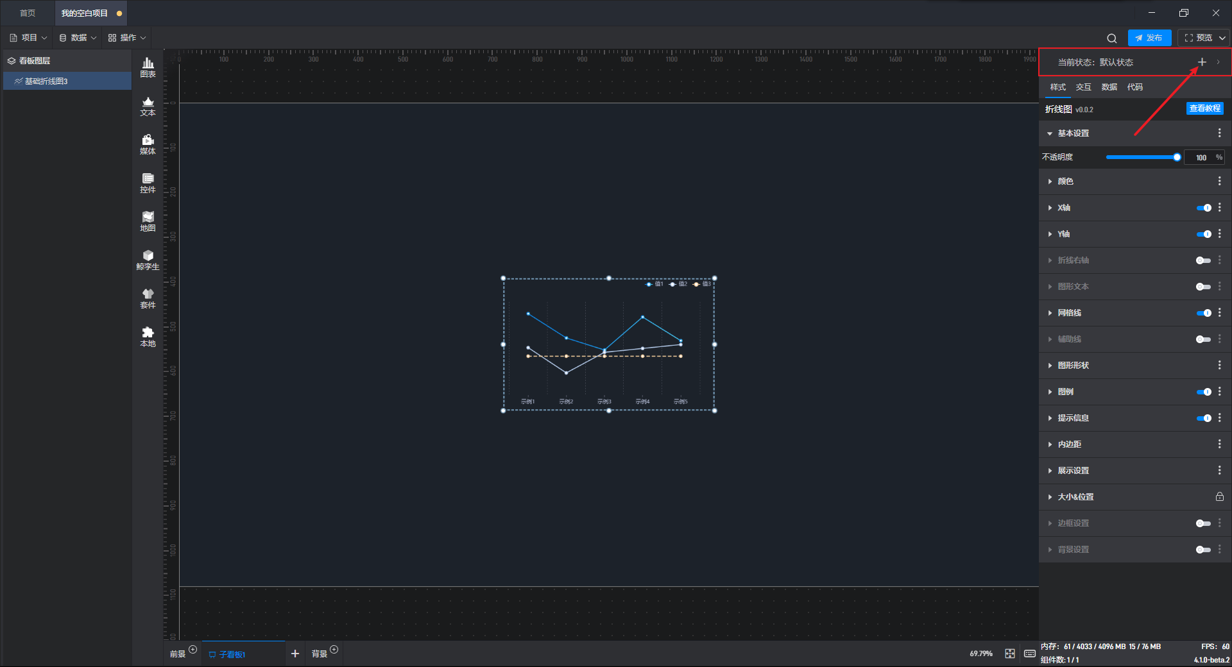Add a new sub-board with plus icon

coord(295,654)
